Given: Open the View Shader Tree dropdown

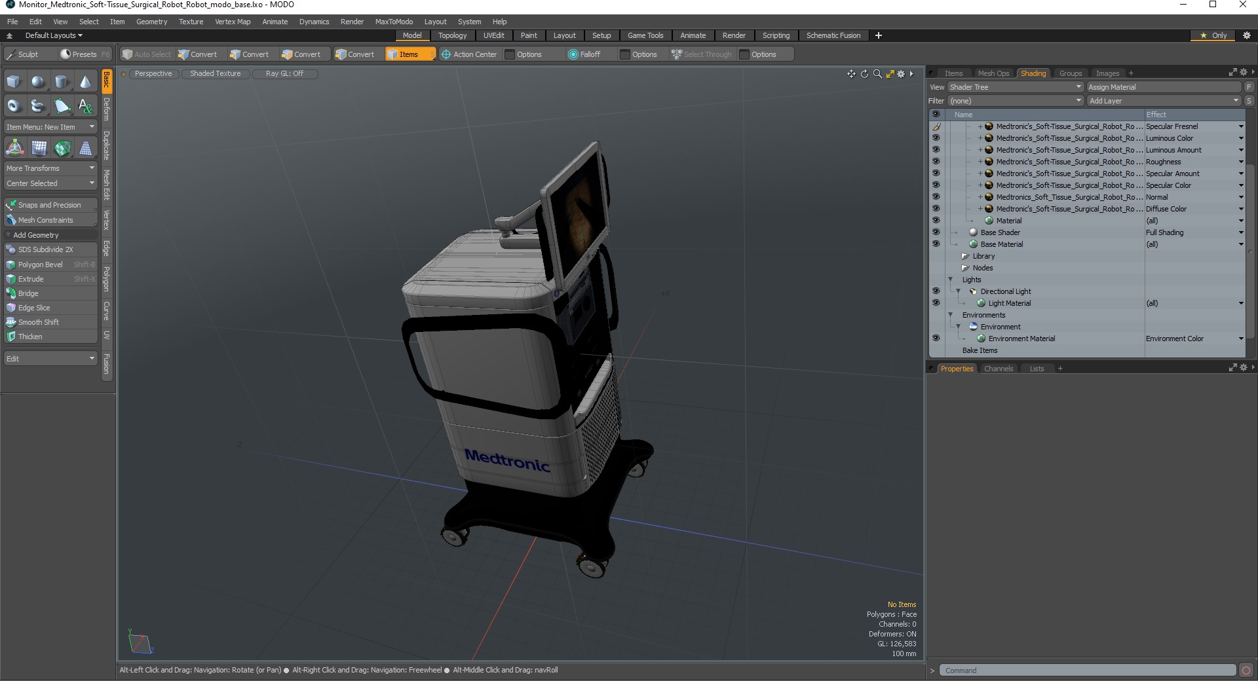Looking at the screenshot, I should pos(1015,87).
